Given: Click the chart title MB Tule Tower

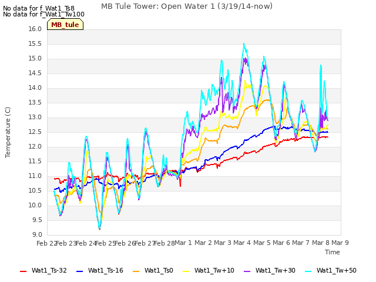Looking at the screenshot, I should [x=187, y=6].
